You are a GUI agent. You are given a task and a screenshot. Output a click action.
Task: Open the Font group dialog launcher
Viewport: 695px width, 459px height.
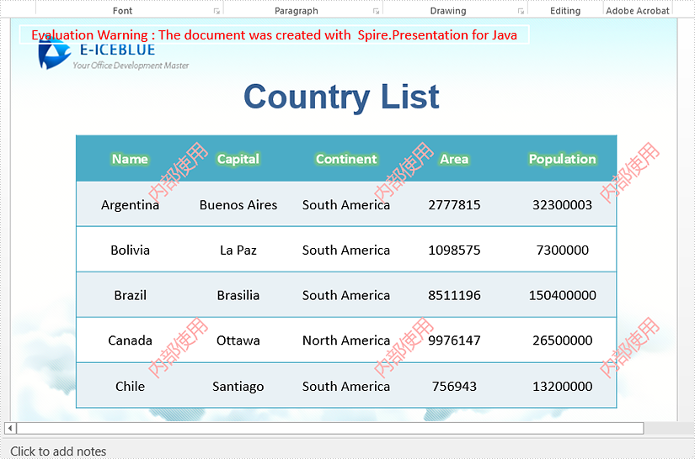click(x=217, y=11)
